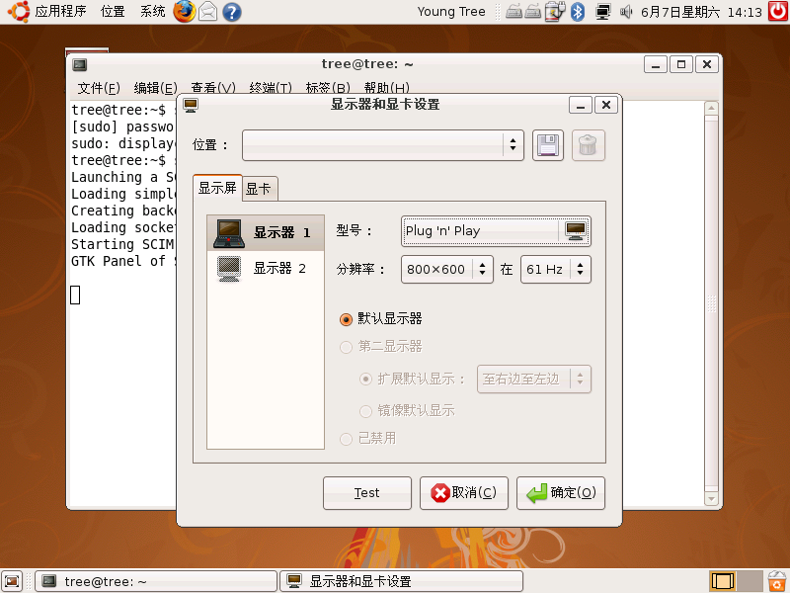Click the Ubuntu logo menu icon

pos(18,11)
